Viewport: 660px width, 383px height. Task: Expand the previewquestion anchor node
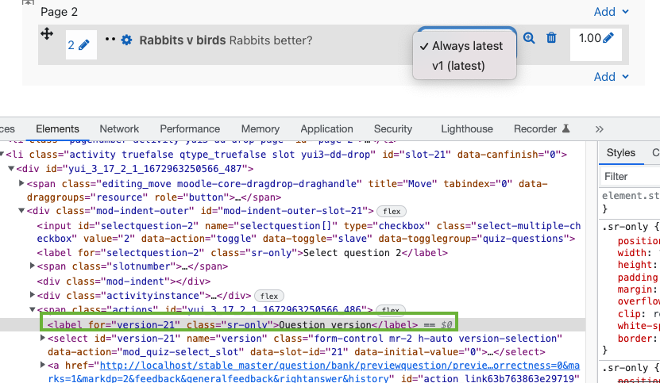pyautogui.click(x=43, y=365)
